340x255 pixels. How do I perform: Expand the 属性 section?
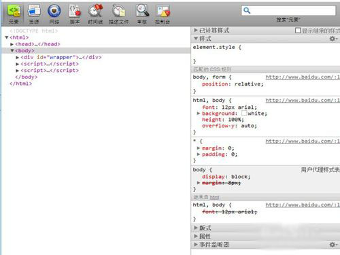pyautogui.click(x=196, y=236)
